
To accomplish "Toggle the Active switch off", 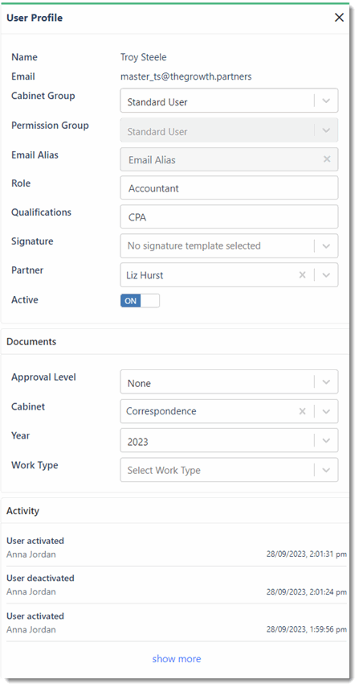I will (x=140, y=301).
